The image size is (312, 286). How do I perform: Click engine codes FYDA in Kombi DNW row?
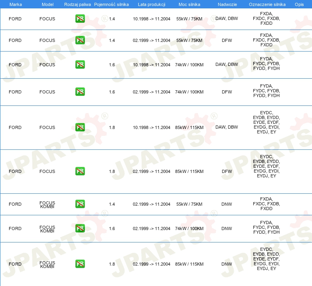267,227
